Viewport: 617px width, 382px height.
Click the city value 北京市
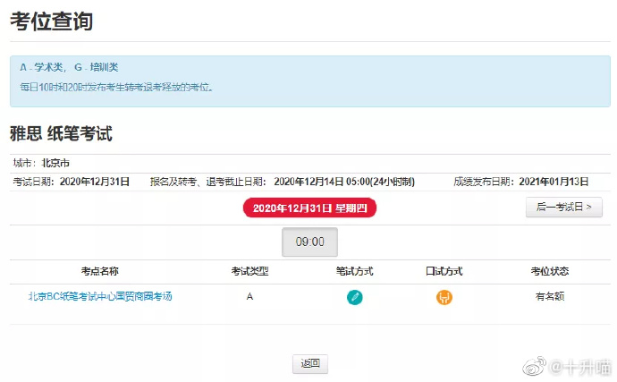[x=55, y=163]
